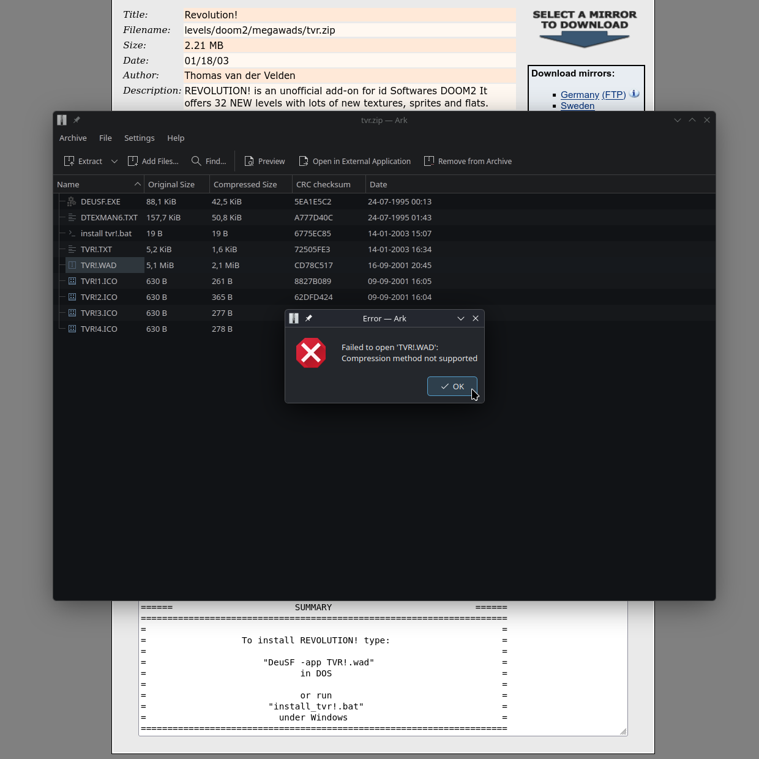759x759 pixels.
Task: Click filename levels/doom2/megawads/tvr.zip in browser
Action: 260,30
